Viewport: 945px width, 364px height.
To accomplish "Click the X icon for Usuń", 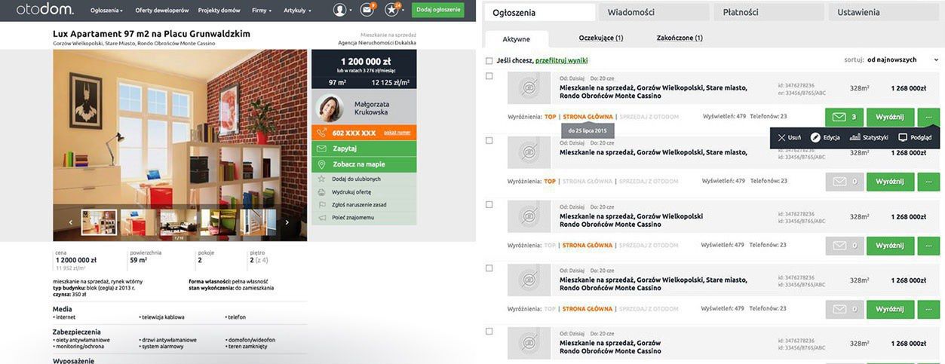I will point(781,138).
